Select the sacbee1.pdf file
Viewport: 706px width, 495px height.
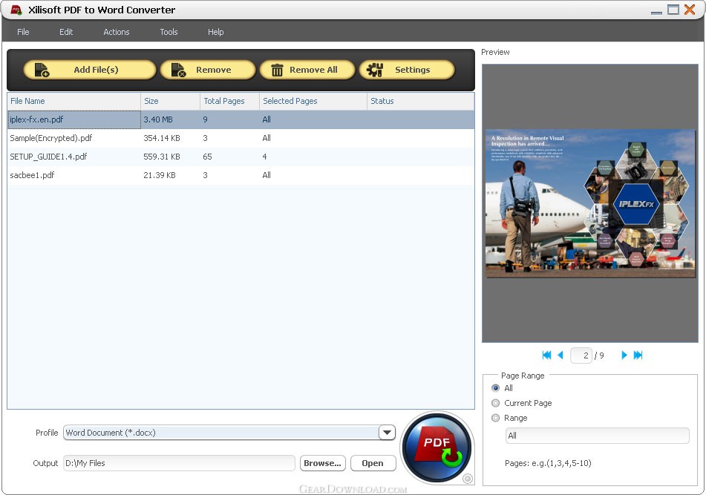click(32, 175)
